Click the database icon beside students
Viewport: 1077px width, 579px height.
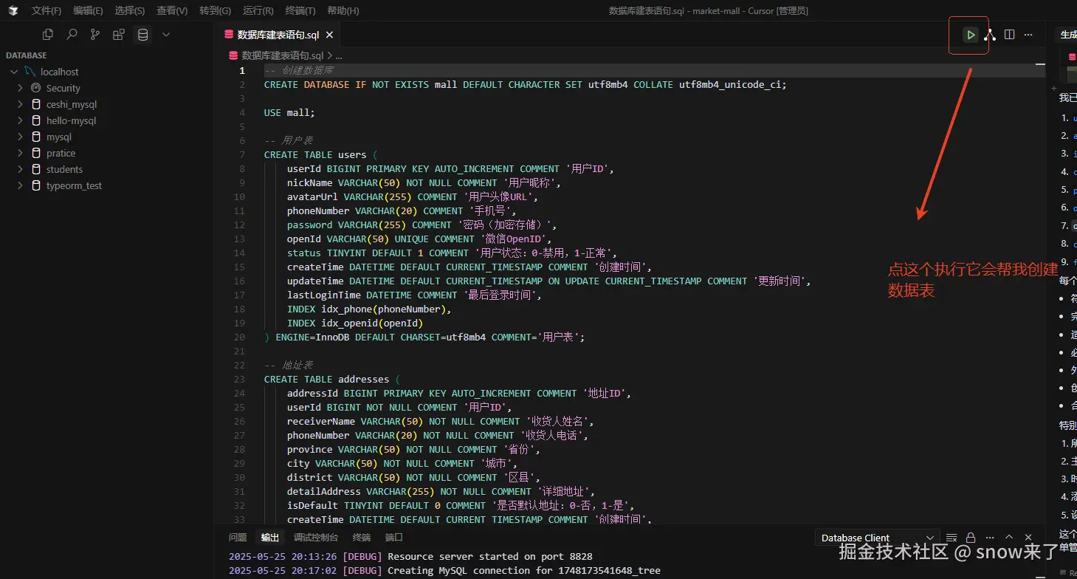coord(35,169)
